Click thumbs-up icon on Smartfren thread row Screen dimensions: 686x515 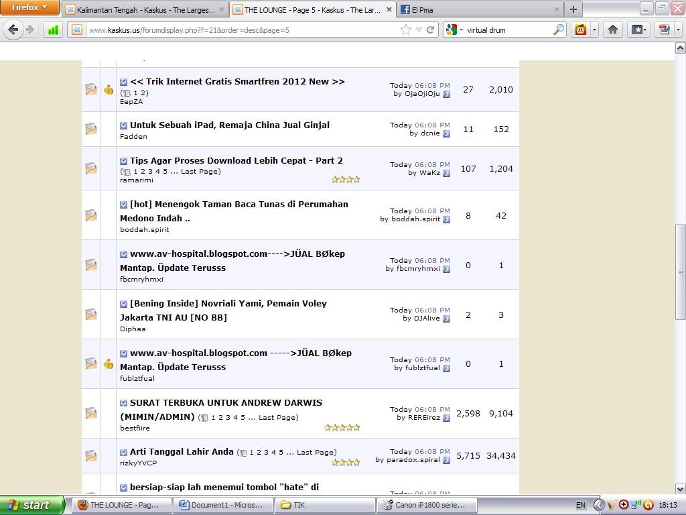pos(109,90)
